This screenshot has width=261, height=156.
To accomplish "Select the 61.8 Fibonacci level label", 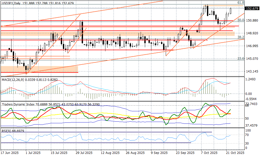I will [x=240, y=2].
